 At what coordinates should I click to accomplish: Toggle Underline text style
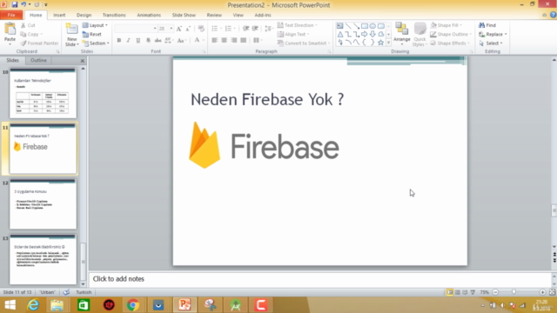click(x=138, y=41)
